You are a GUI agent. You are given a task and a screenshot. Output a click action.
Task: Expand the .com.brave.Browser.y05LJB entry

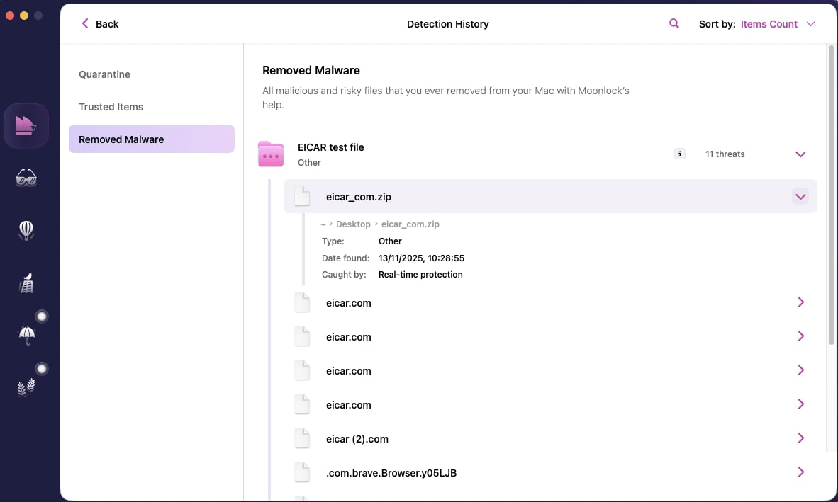[x=800, y=472]
